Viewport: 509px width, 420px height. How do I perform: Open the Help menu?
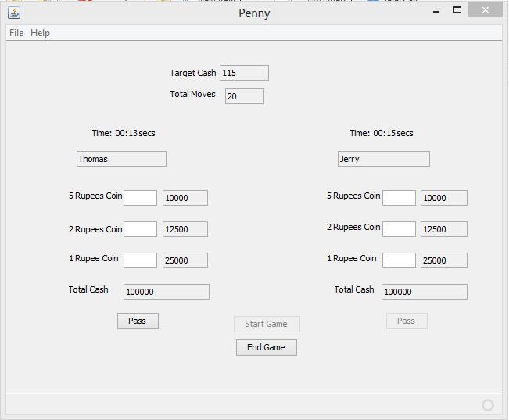pyautogui.click(x=40, y=33)
